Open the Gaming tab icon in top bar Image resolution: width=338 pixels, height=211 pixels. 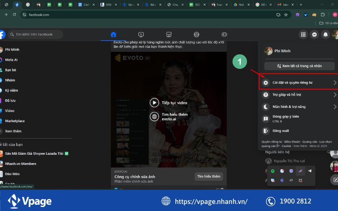[224, 34]
